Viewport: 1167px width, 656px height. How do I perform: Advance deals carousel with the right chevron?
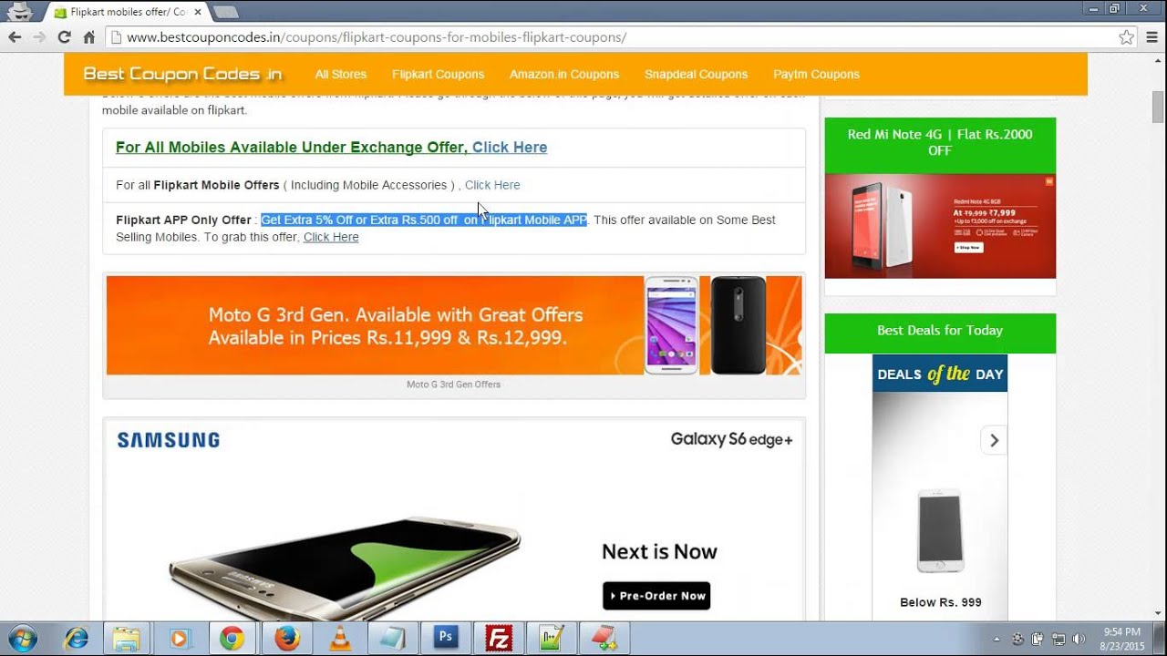click(994, 441)
